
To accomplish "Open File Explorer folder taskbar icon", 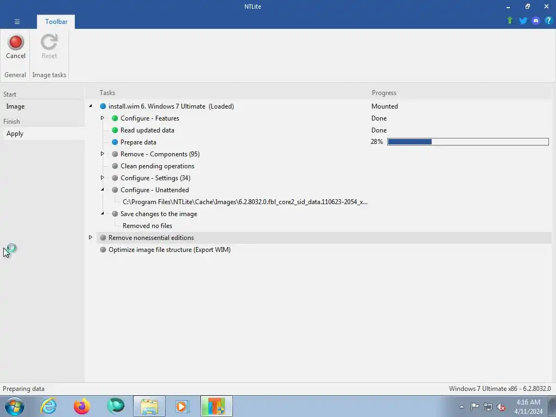I will (149, 406).
